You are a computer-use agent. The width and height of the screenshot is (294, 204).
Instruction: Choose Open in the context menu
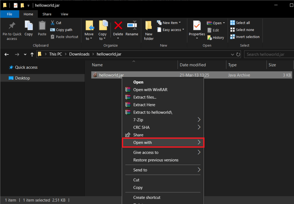163,82
